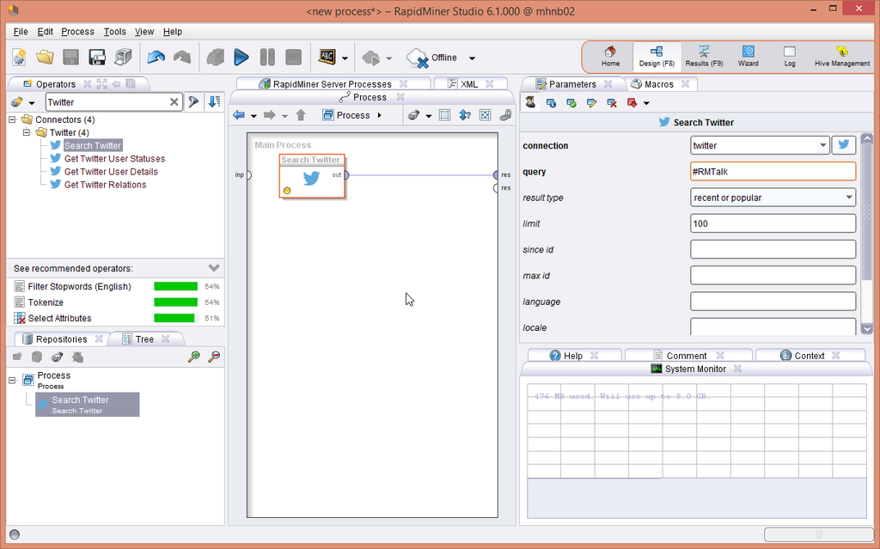This screenshot has height=549, width=880.
Task: Click the delete operator icon with red X
Action: coord(612,103)
